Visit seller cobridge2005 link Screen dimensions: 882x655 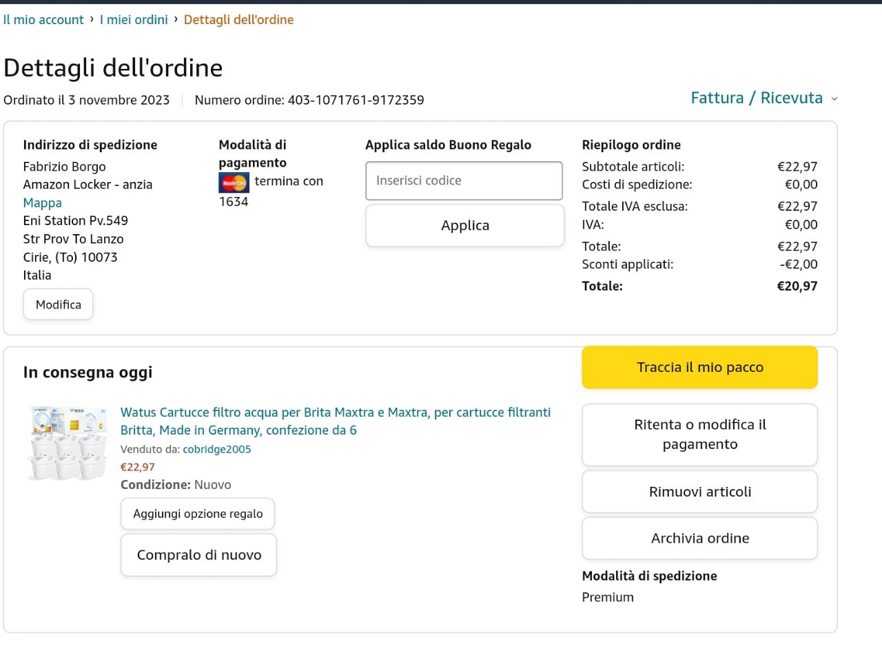pos(217,449)
